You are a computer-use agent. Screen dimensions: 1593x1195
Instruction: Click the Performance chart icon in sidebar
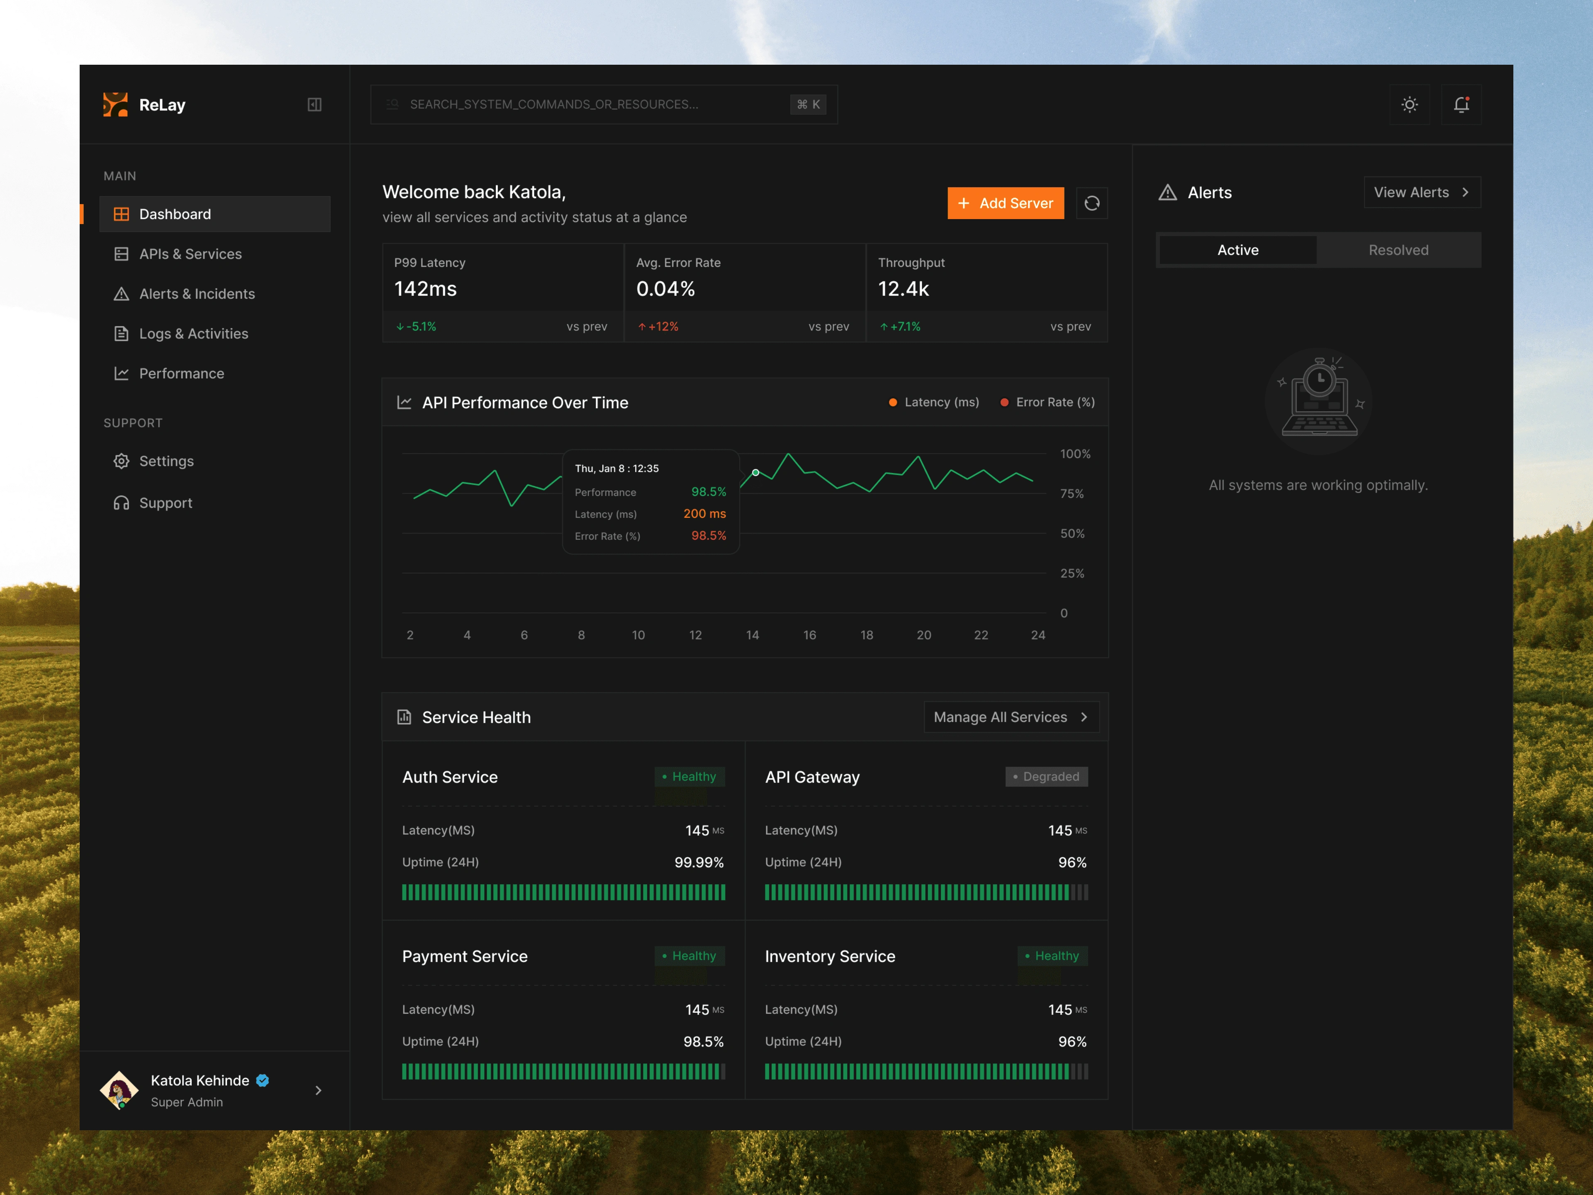tap(121, 373)
